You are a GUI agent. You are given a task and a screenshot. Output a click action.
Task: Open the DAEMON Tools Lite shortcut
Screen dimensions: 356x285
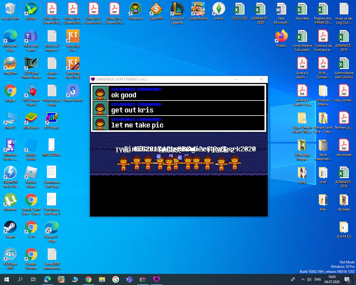point(10,177)
